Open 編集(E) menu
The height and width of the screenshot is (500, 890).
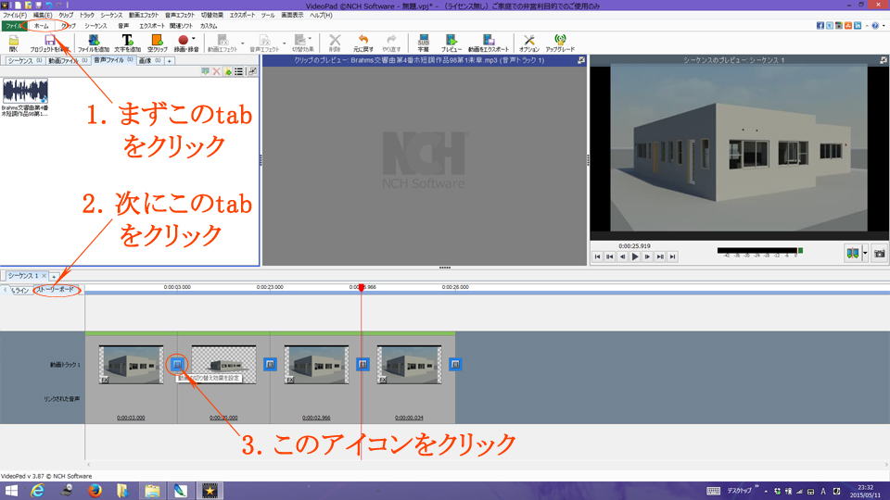click(43, 16)
